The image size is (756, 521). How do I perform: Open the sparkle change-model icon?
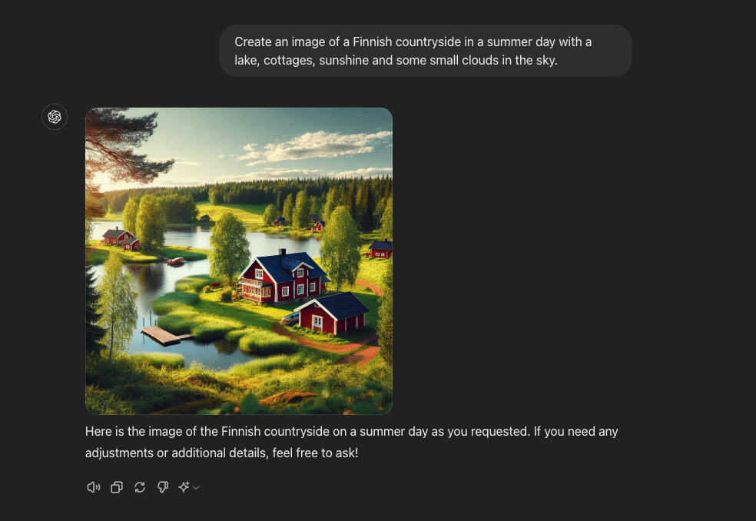tap(184, 487)
